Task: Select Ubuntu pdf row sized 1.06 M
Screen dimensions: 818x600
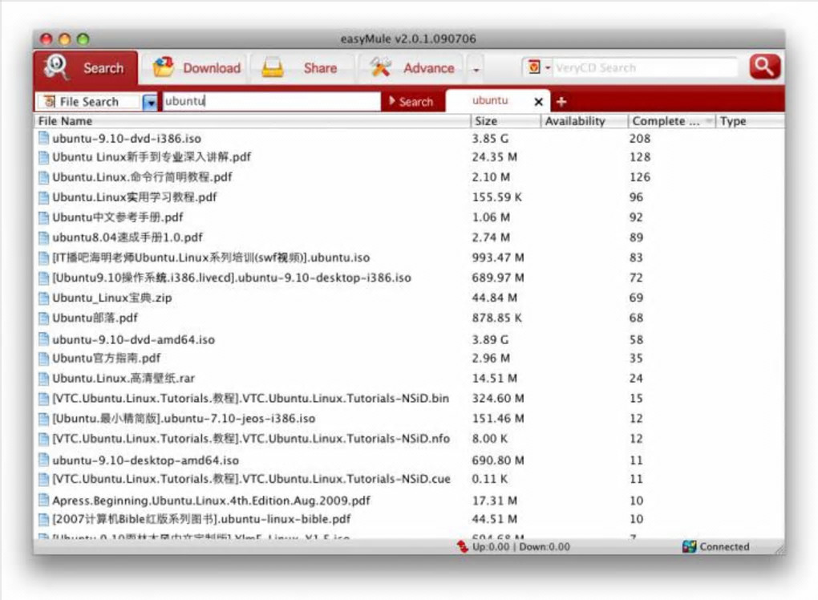Action: pyautogui.click(x=117, y=217)
